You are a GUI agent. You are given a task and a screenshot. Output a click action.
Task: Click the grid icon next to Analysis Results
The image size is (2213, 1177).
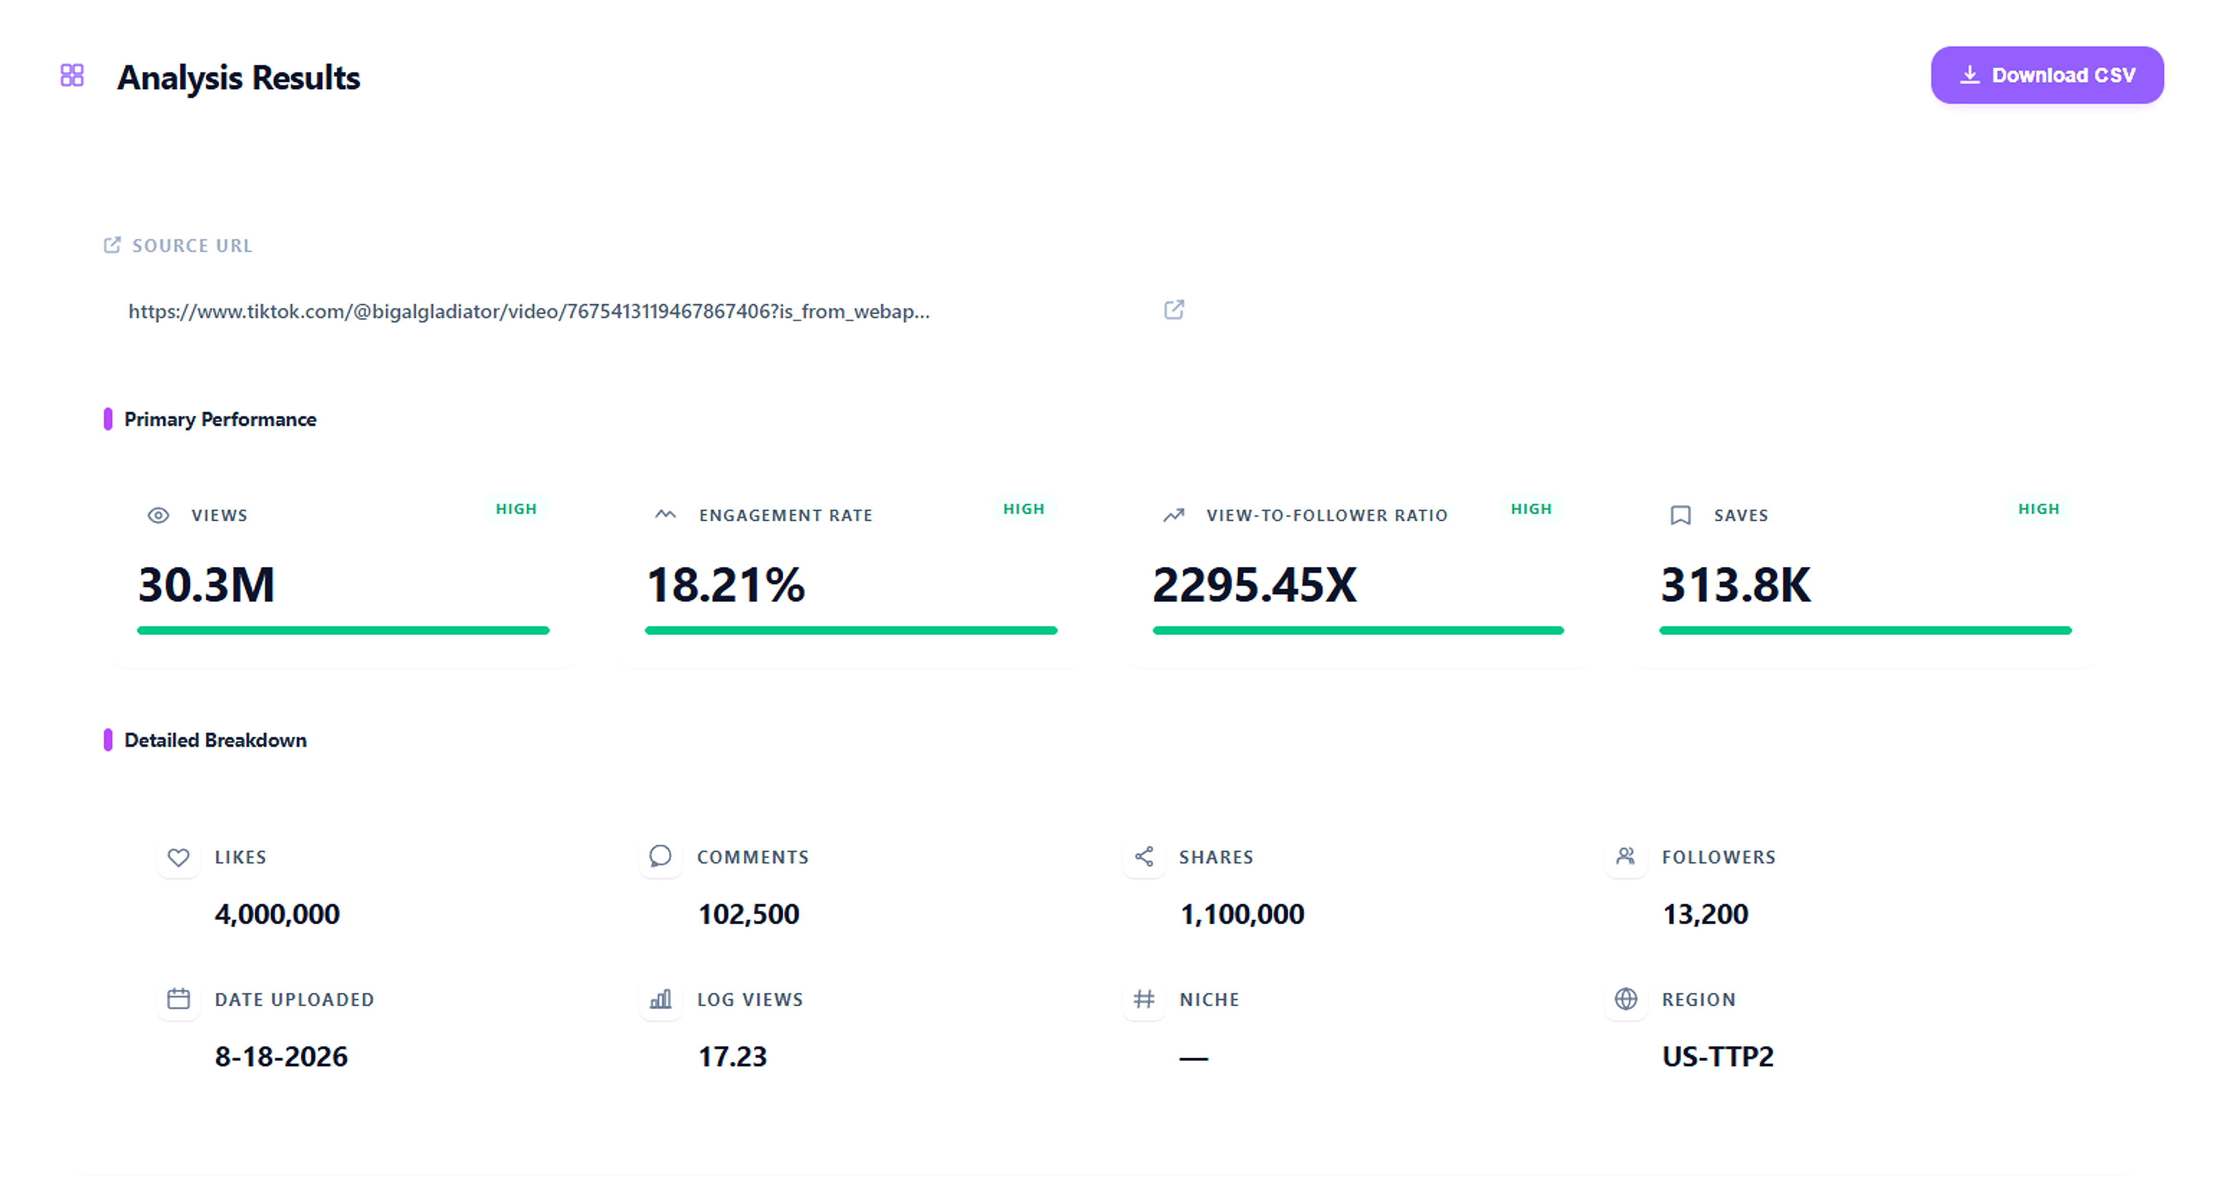(x=72, y=76)
